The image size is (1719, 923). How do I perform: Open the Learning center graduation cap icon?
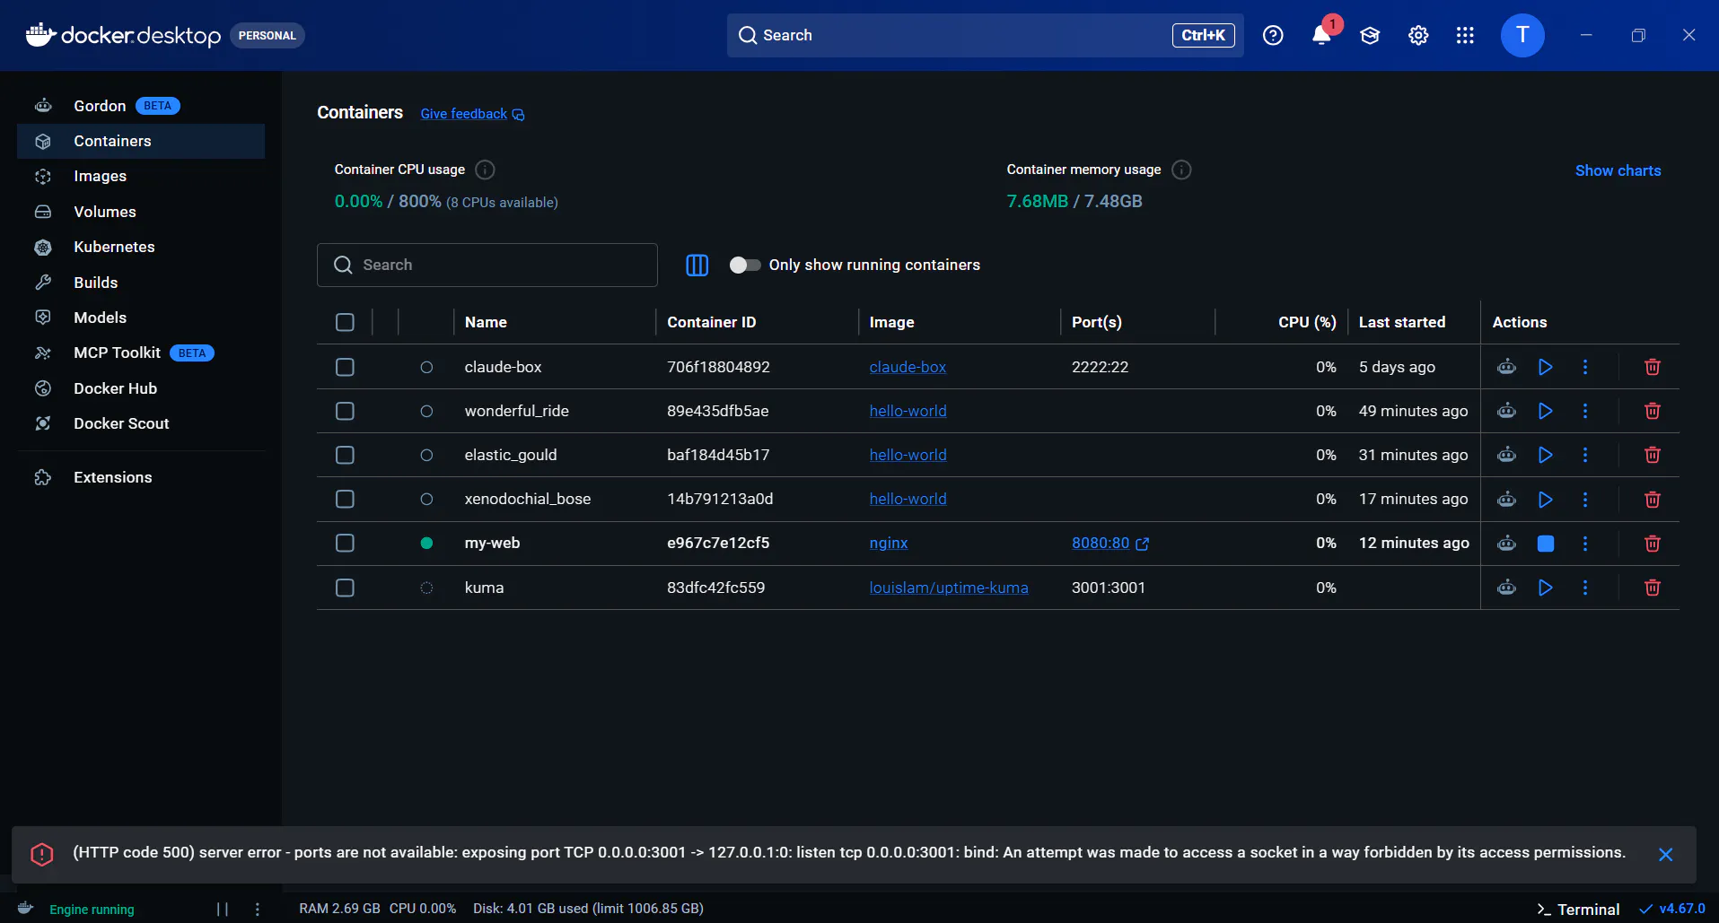tap(1370, 35)
